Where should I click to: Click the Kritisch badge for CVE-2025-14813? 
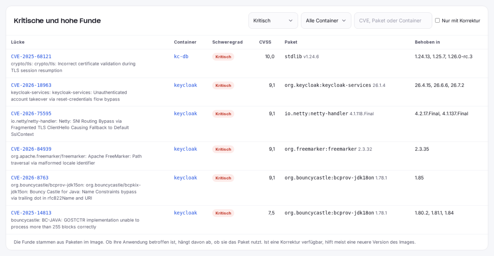click(223, 213)
